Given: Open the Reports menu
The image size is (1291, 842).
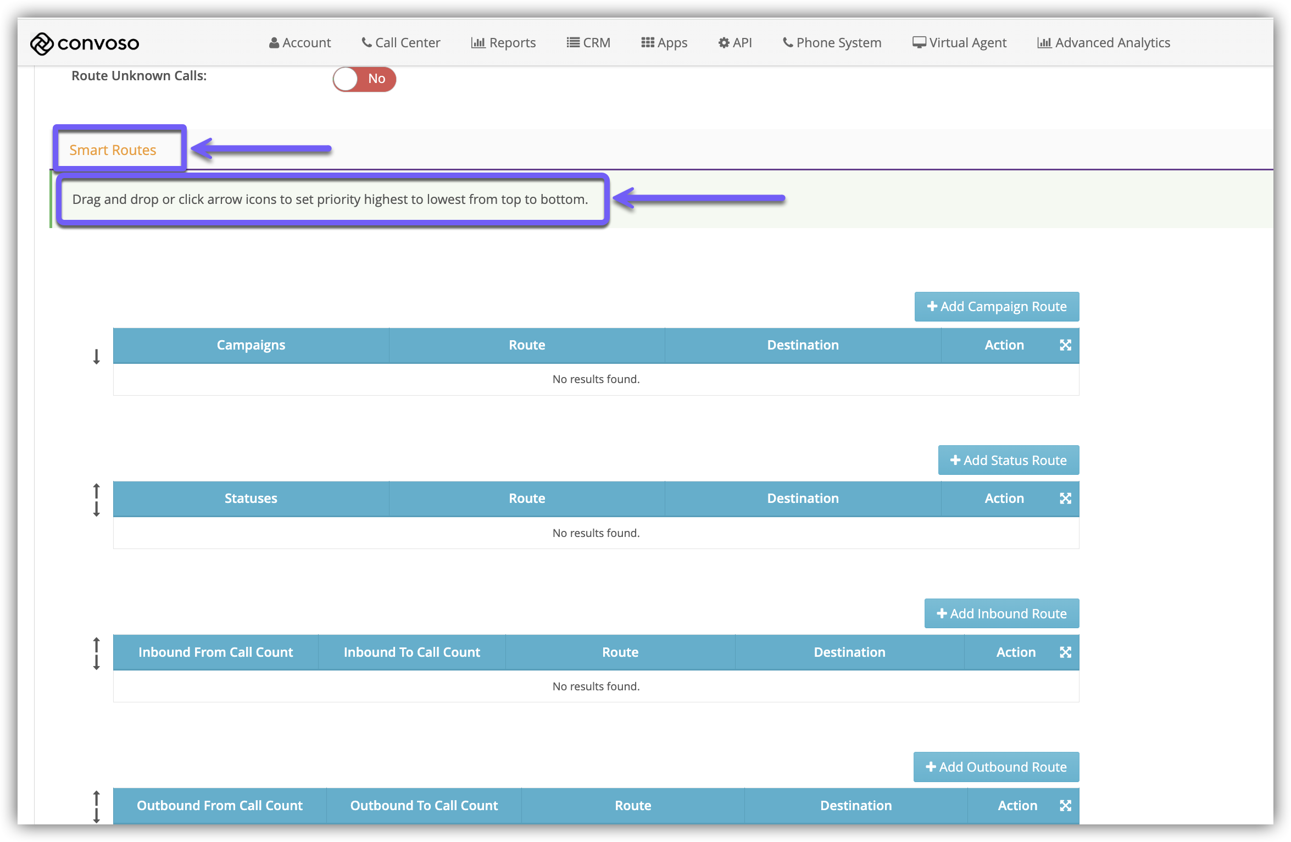Looking at the screenshot, I should (x=503, y=43).
